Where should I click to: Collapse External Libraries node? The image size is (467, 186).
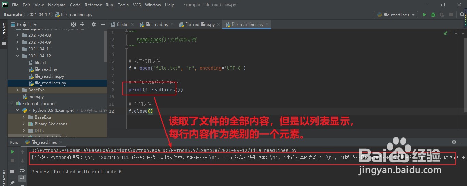[12, 103]
